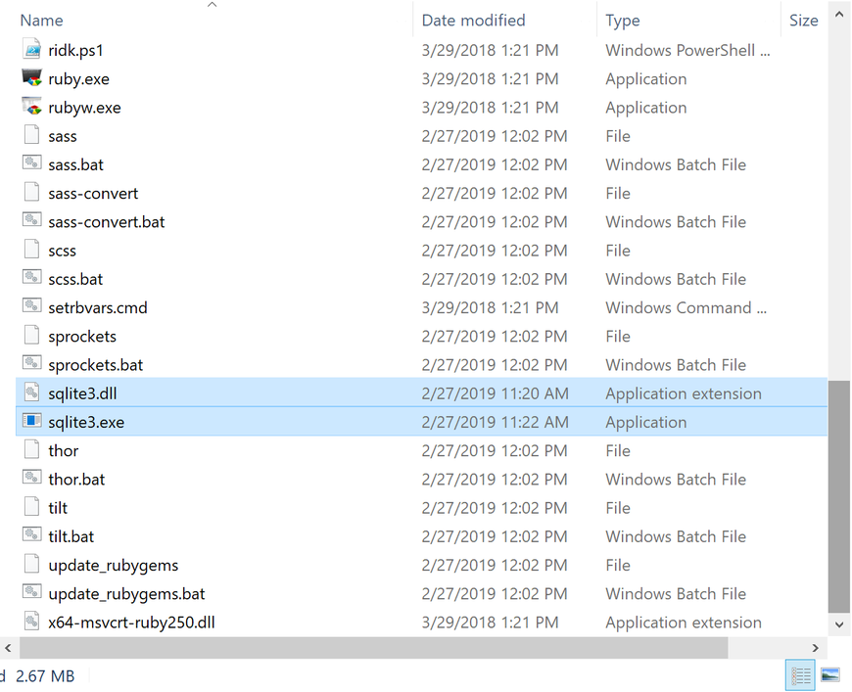The width and height of the screenshot is (852, 692).
Task: Click the sqlite3.exe application icon
Action: tap(32, 422)
